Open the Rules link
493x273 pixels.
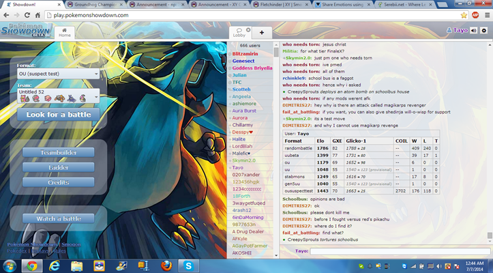[x=59, y=250]
